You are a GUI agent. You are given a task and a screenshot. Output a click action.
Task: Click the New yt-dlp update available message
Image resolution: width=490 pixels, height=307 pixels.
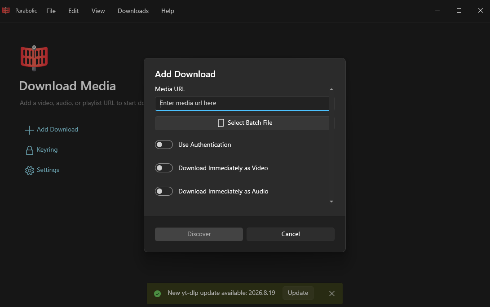pos(221,293)
